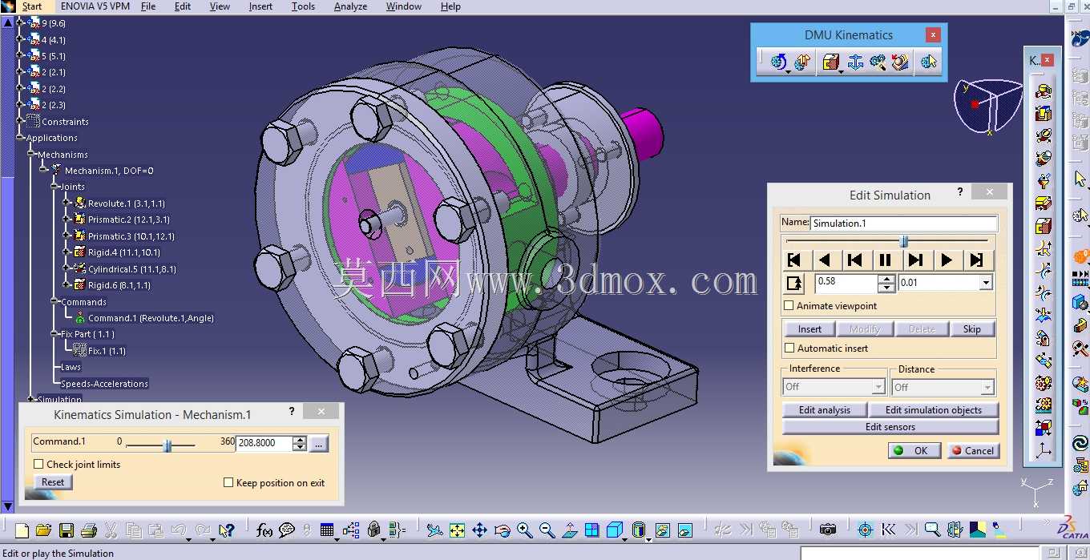Viewport: 1090px width, 560px height.
Task: Open the Analyze menu
Action: click(x=350, y=6)
